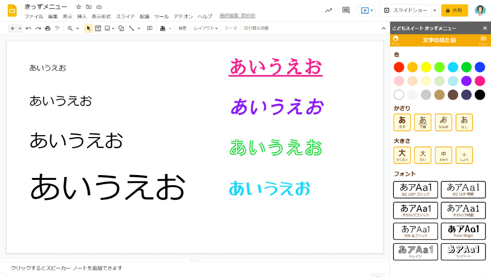Pick the red color swatch
Screen dimensions: 491x277
coord(399,67)
